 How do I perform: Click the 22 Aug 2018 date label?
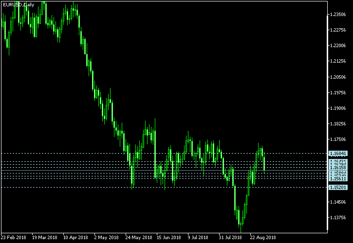point(263,237)
